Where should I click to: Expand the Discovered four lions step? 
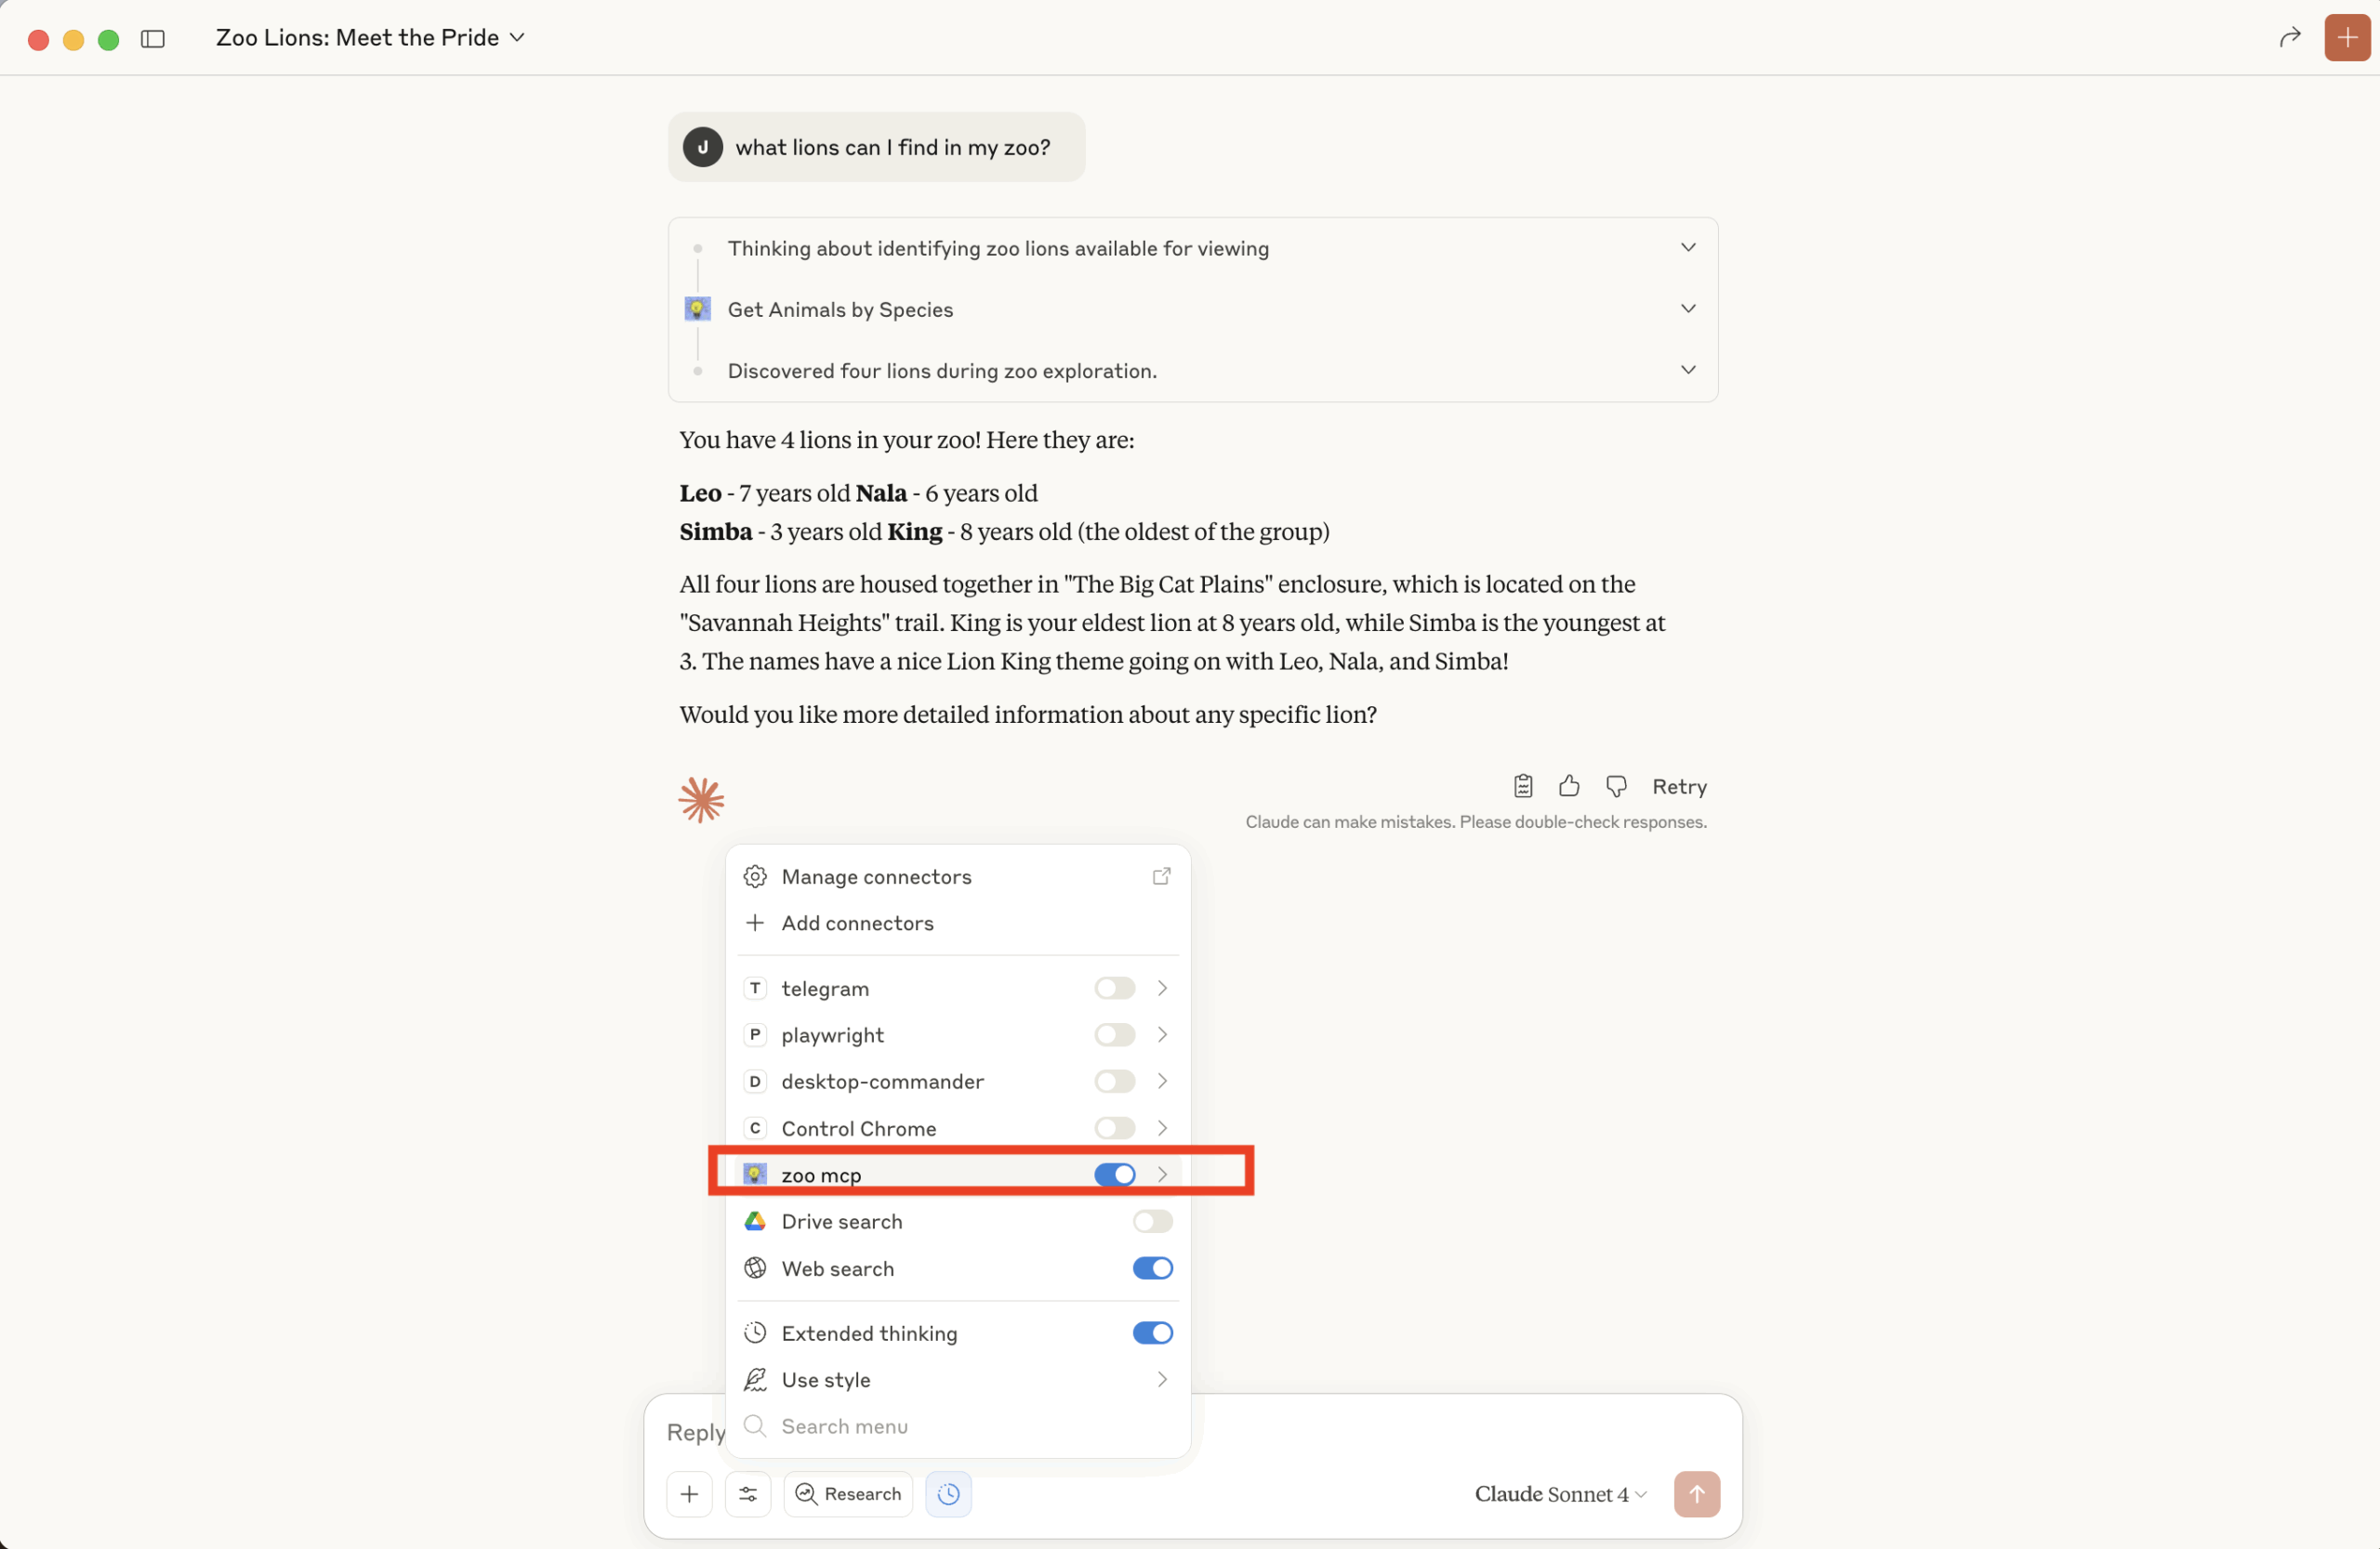point(1688,370)
